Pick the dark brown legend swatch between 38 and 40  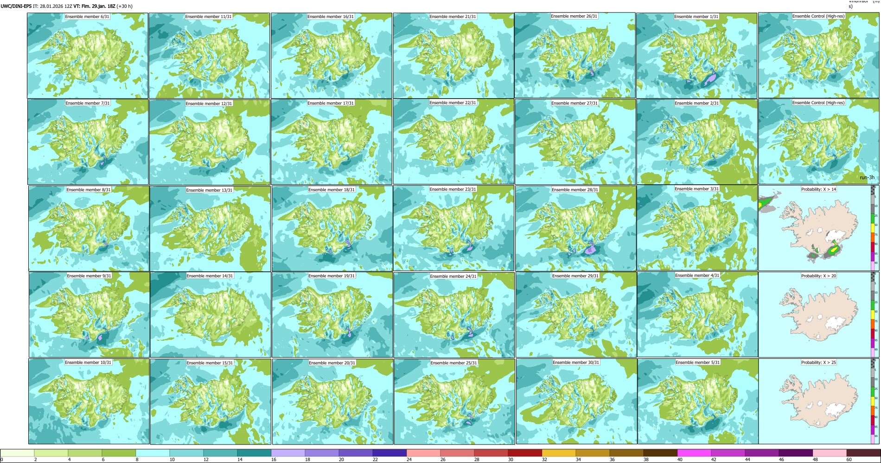[660, 453]
